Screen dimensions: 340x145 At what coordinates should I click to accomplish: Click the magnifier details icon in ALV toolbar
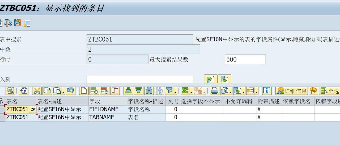pyautogui.click(x=10, y=91)
